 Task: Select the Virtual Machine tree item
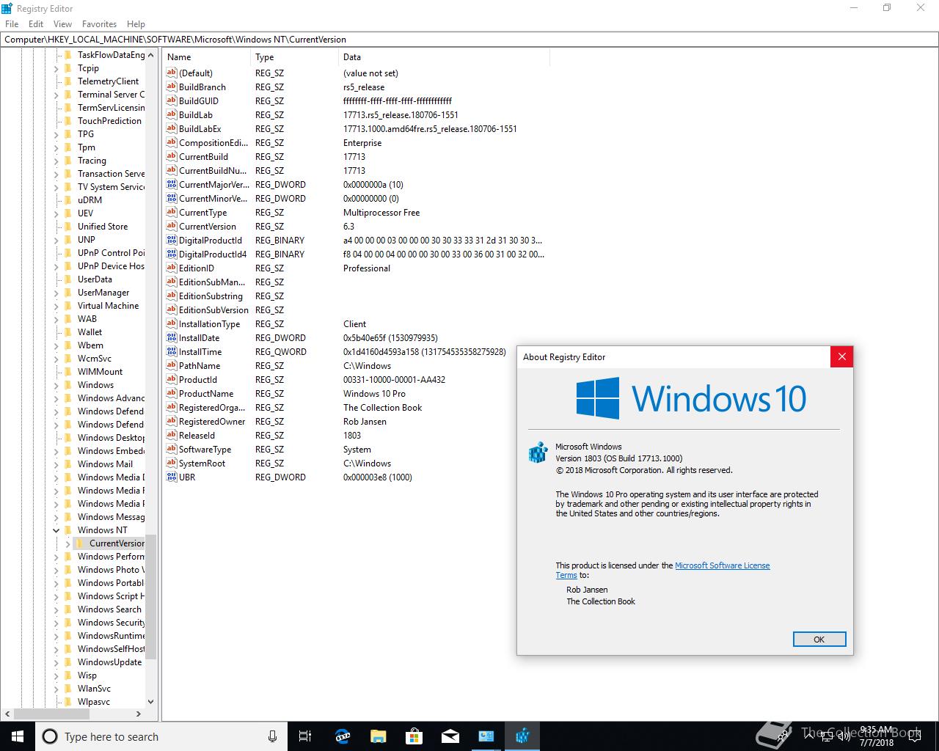click(108, 306)
